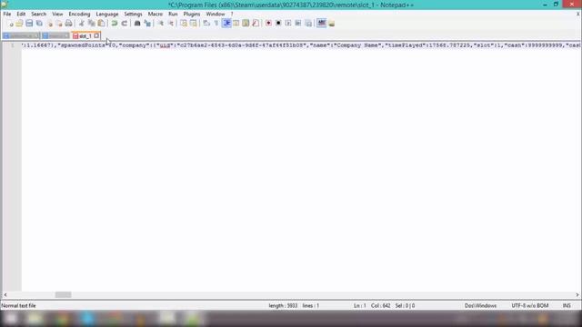
Task: Click the Zoom Out toolbar icon
Action: click(171, 24)
